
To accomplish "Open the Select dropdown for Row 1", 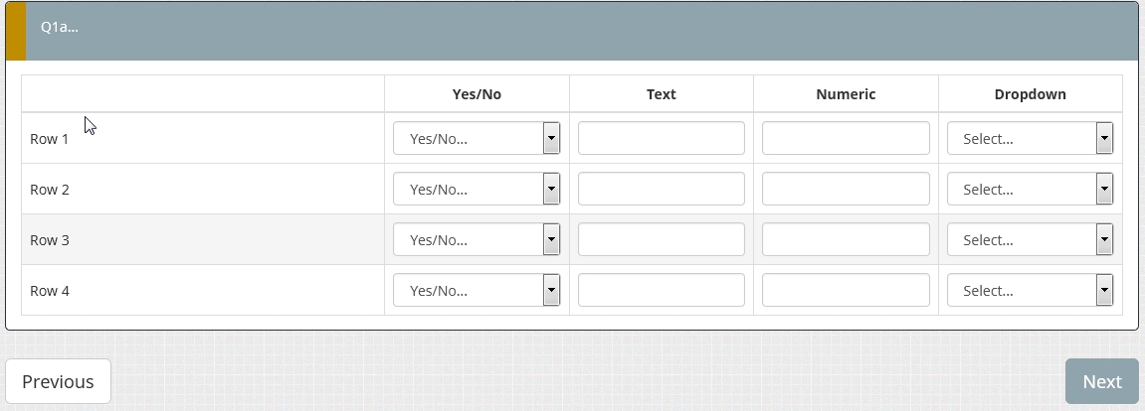I will (x=1030, y=139).
